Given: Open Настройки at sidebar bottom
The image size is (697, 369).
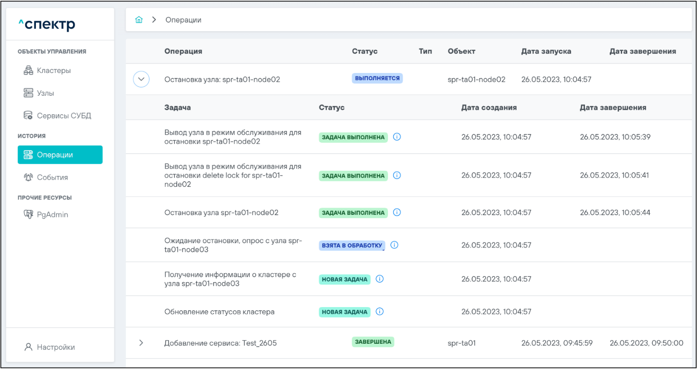Looking at the screenshot, I should pyautogui.click(x=55, y=347).
